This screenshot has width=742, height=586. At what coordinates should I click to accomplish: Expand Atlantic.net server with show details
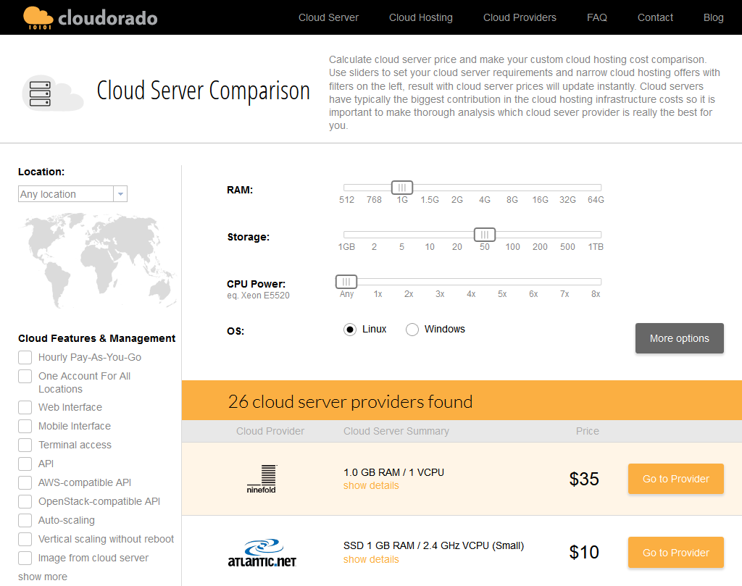[371, 559]
